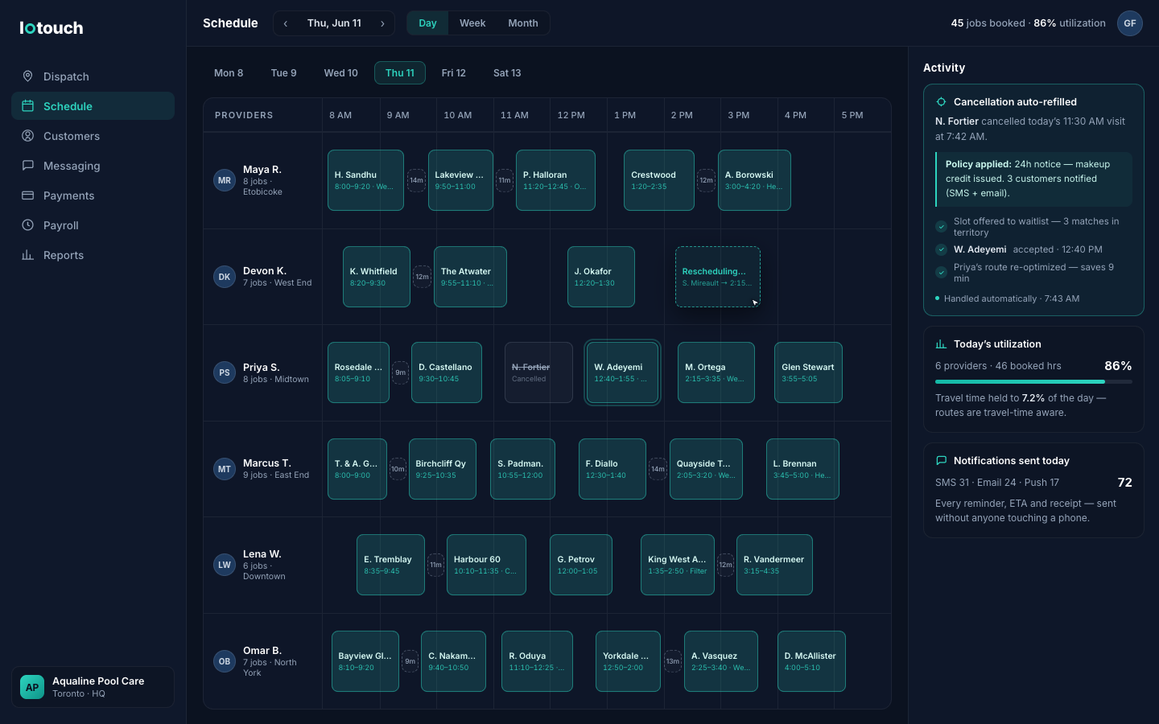Select the Wed 10 date tab
This screenshot has width=1159, height=724.
coord(341,73)
